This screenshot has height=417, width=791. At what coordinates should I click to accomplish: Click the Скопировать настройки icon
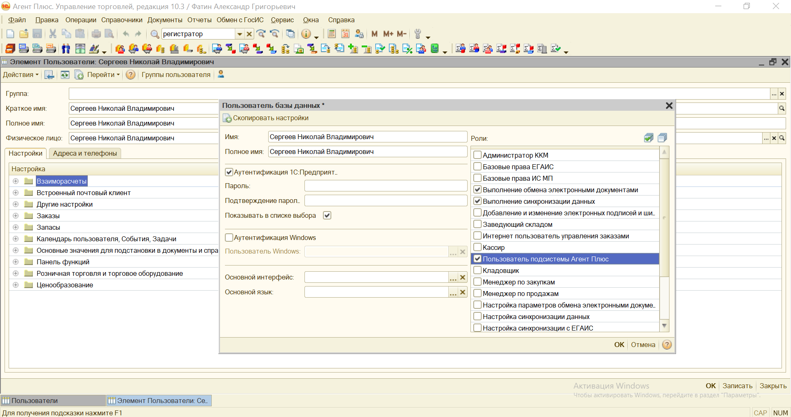(x=227, y=118)
